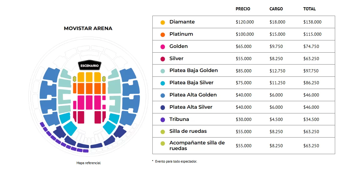Click the orange Platinum color dot

163,35
